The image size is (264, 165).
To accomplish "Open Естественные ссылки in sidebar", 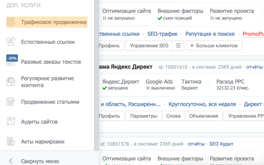I will [x=48, y=42].
